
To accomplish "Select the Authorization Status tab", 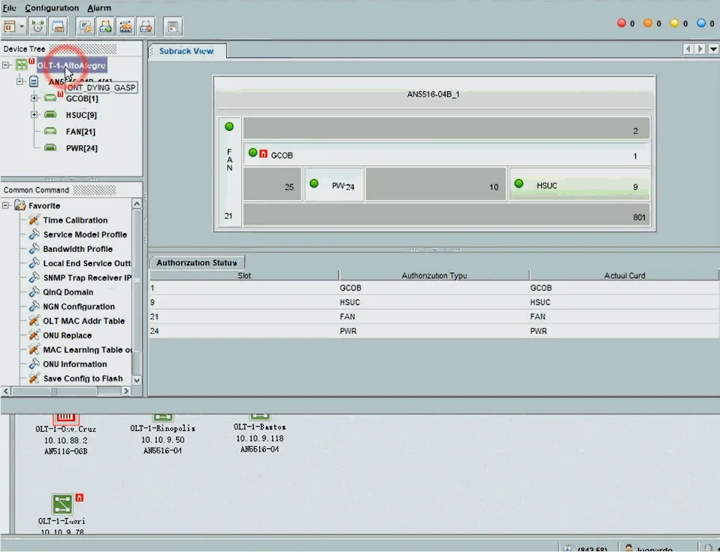I will click(x=196, y=262).
